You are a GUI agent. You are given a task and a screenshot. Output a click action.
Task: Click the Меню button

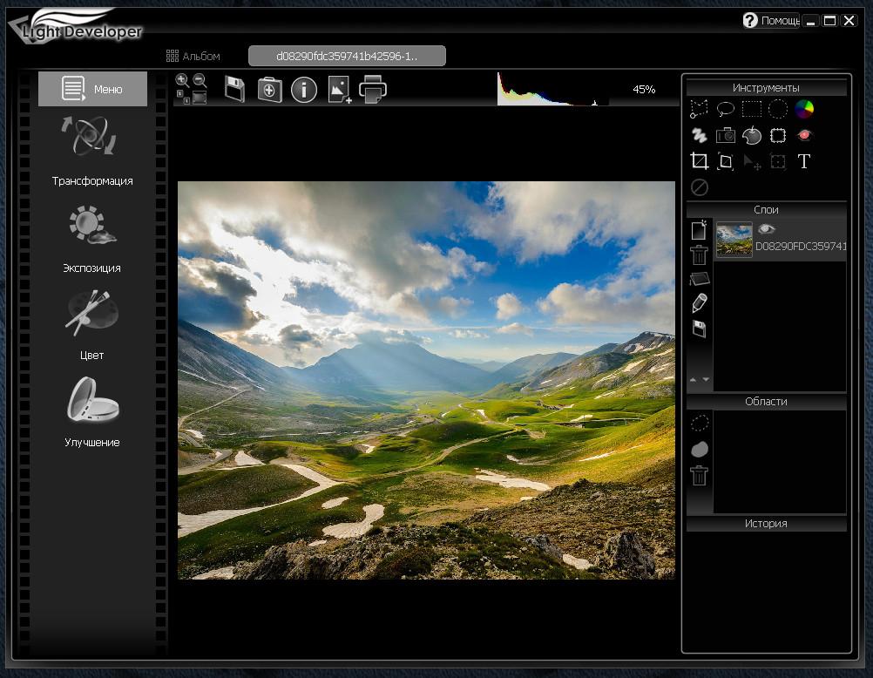93,89
